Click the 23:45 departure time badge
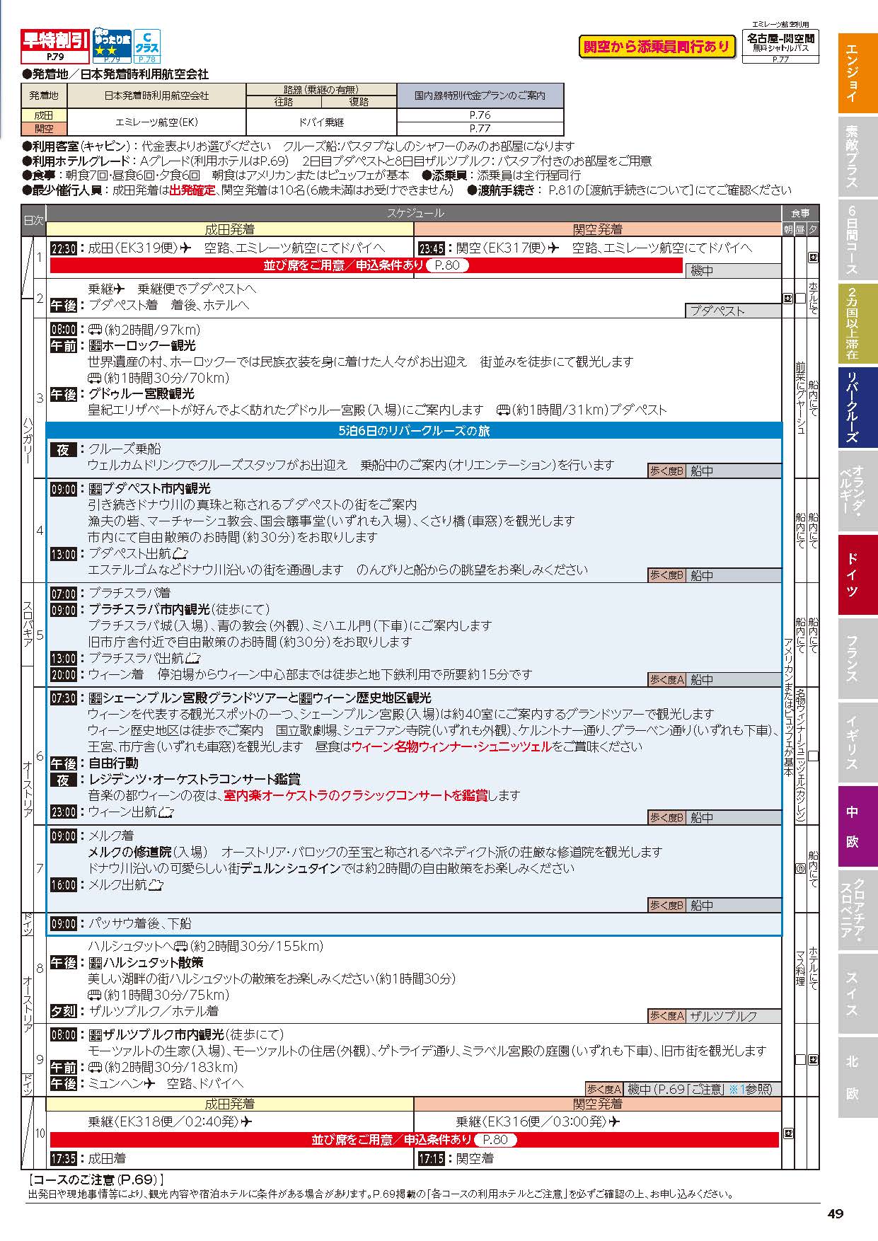Screen dimensions: 878x1241 (432, 248)
